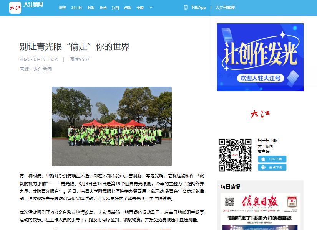
Task: Click the red 大江 logo in sidebar
Action: coord(260,114)
